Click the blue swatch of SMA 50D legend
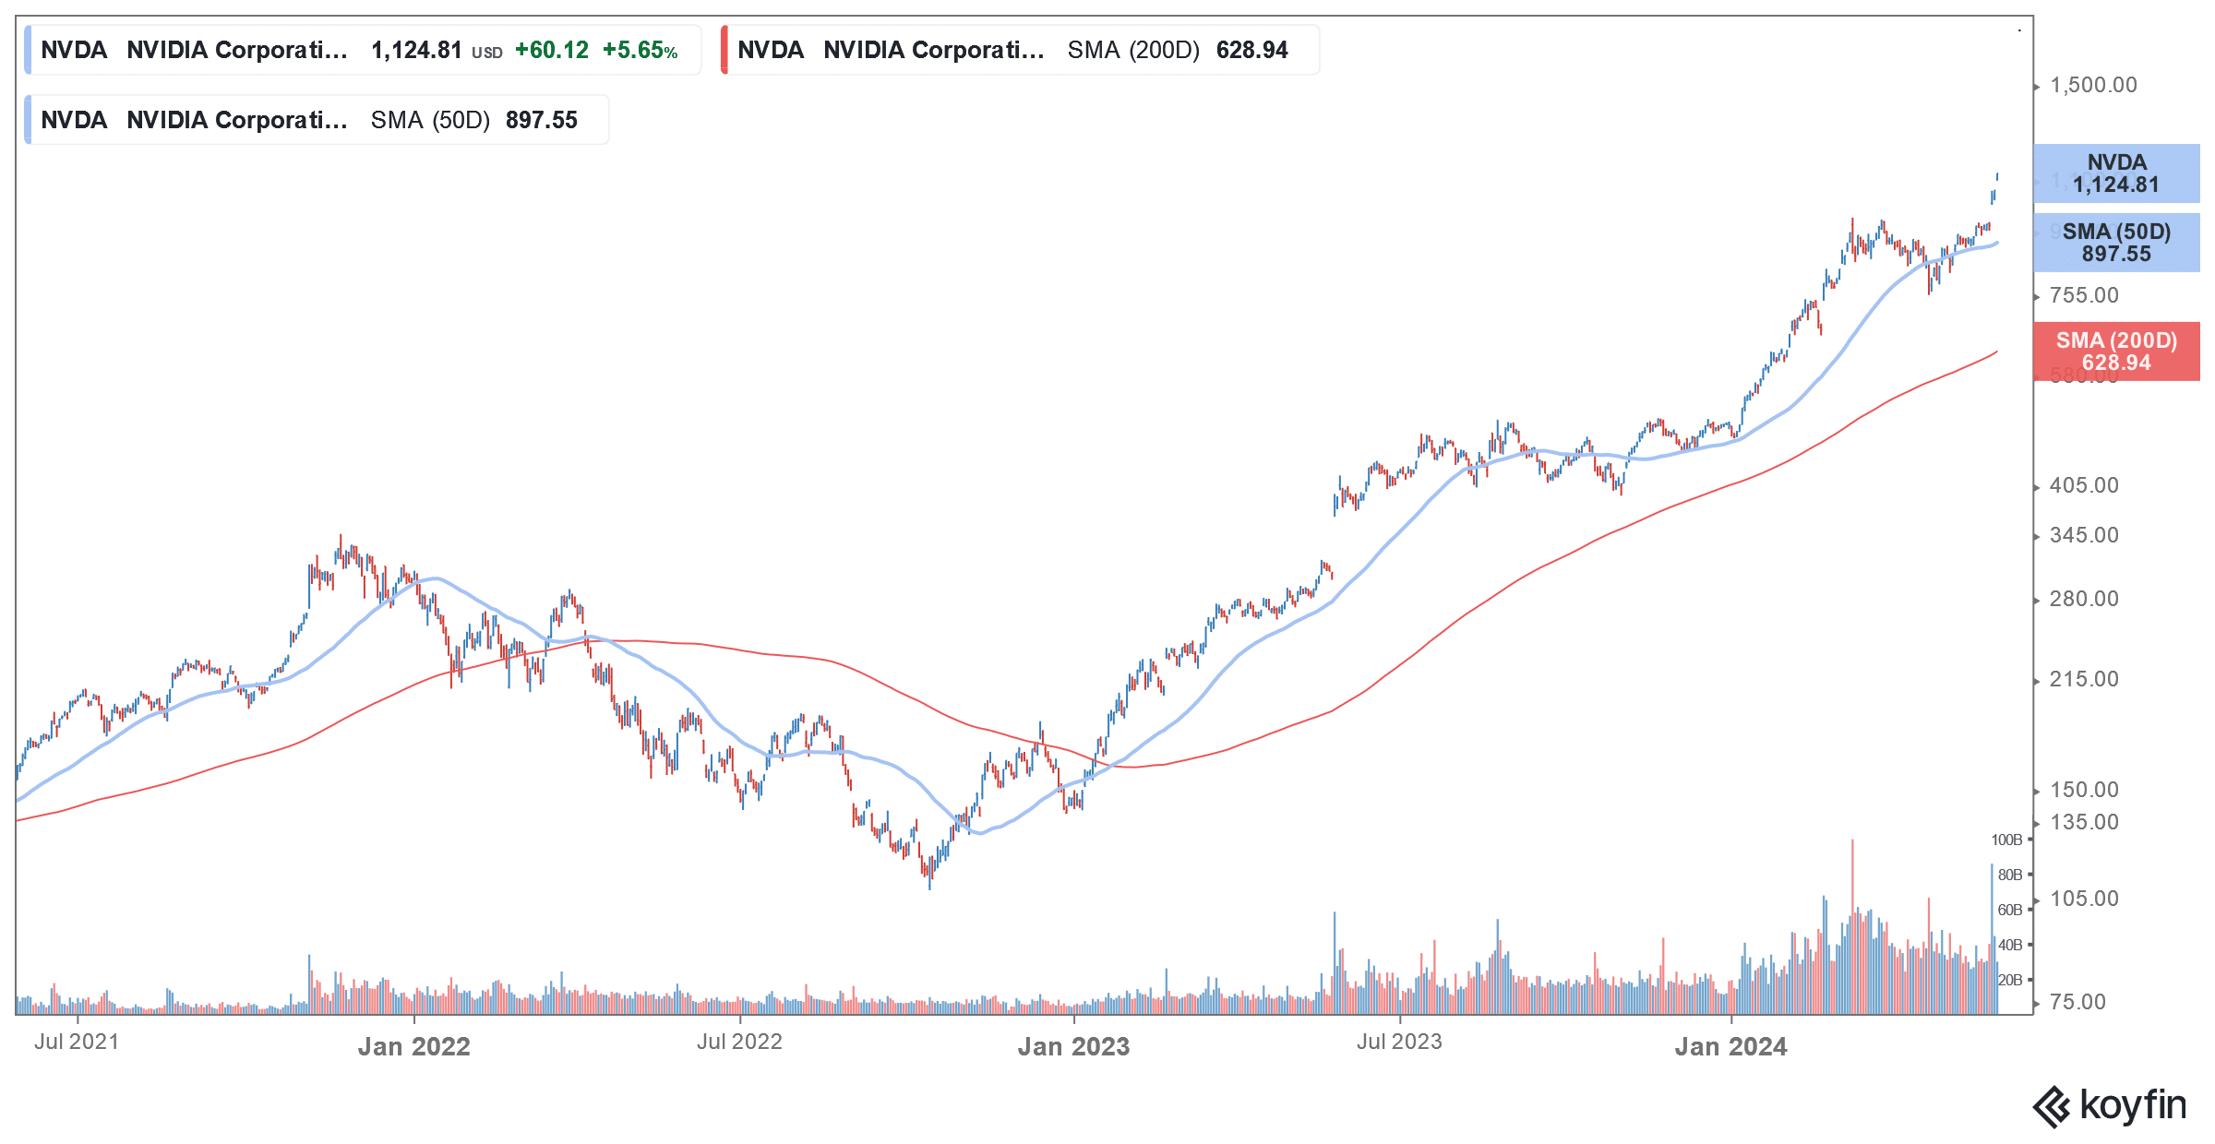The image size is (2215, 1144). coord(28,120)
